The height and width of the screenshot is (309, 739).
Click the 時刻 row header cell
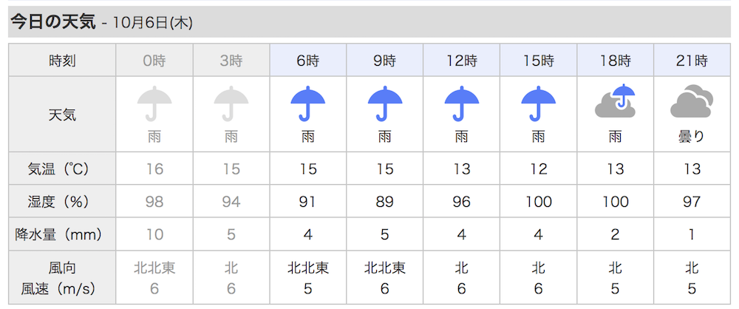[62, 60]
